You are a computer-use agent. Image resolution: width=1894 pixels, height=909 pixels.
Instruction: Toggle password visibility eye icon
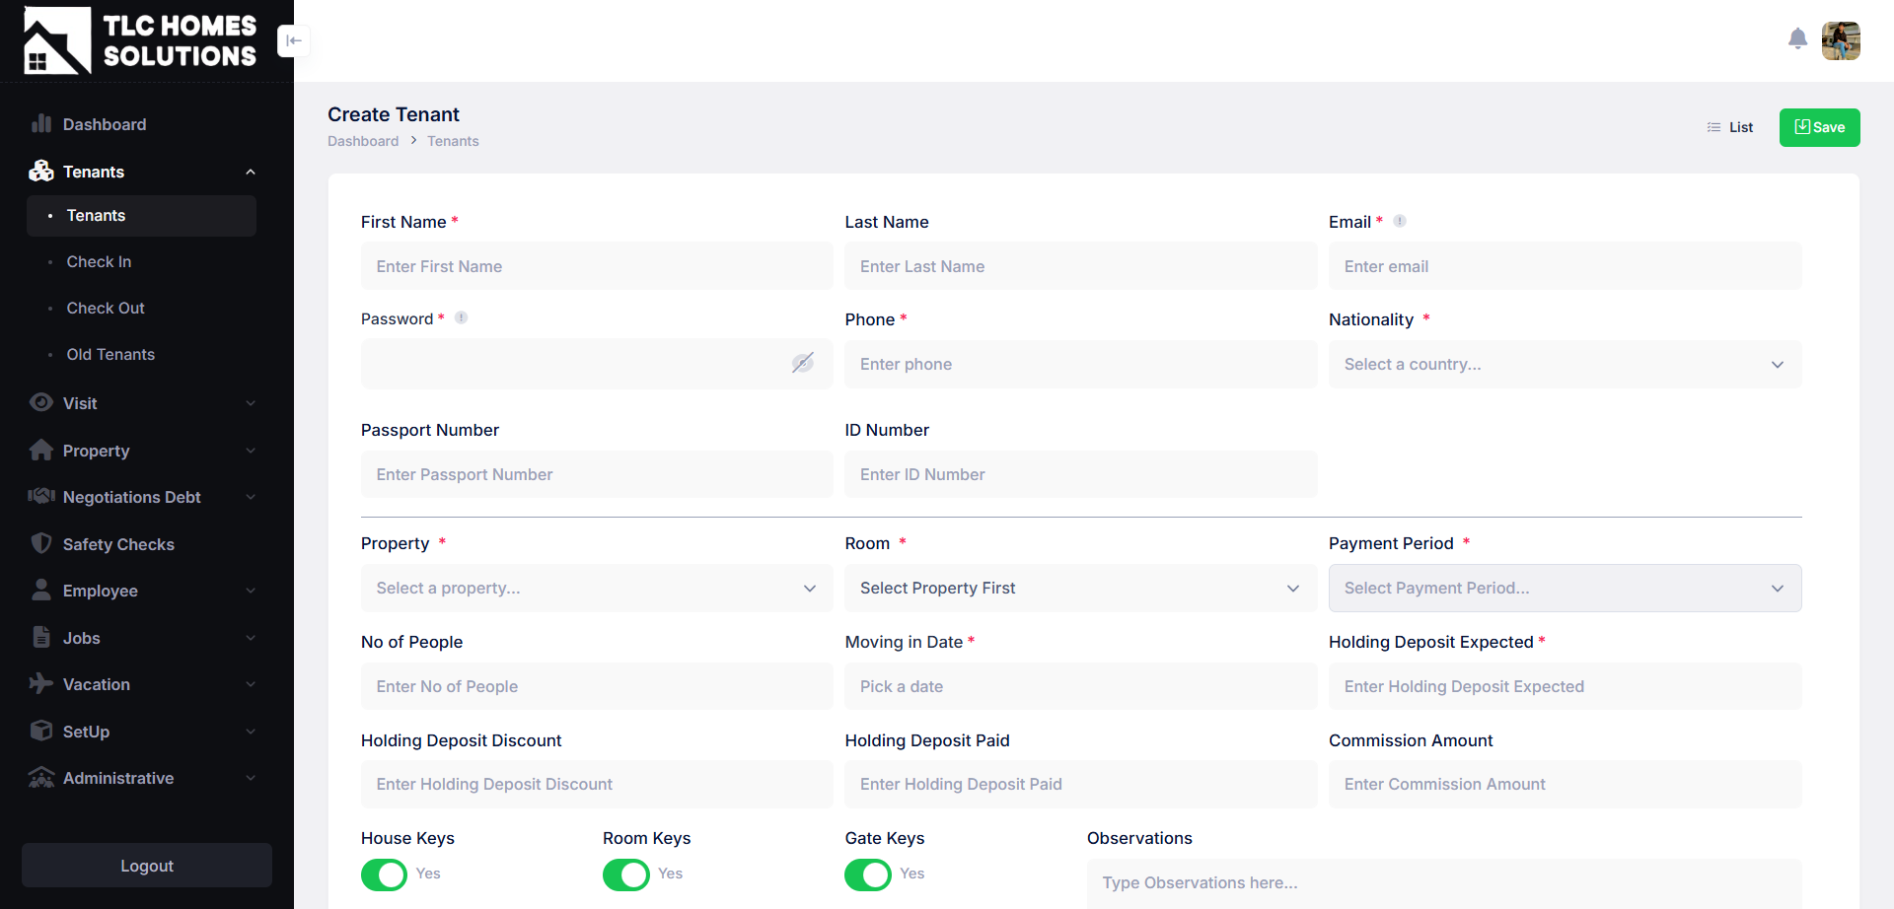pyautogui.click(x=803, y=363)
